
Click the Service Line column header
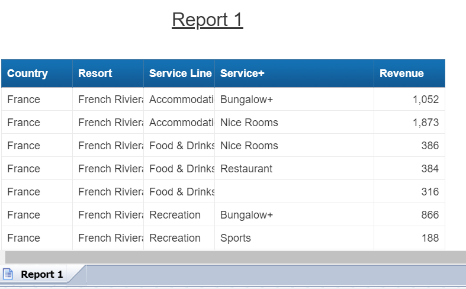pyautogui.click(x=179, y=73)
